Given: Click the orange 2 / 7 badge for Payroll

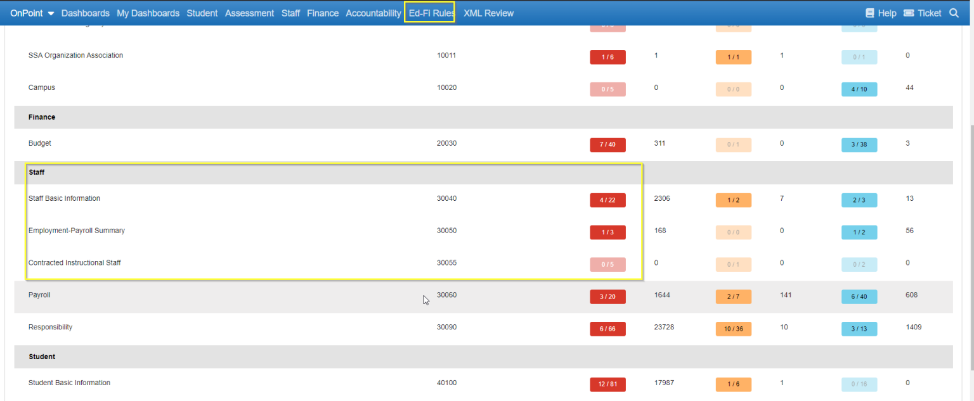Looking at the screenshot, I should click(734, 296).
